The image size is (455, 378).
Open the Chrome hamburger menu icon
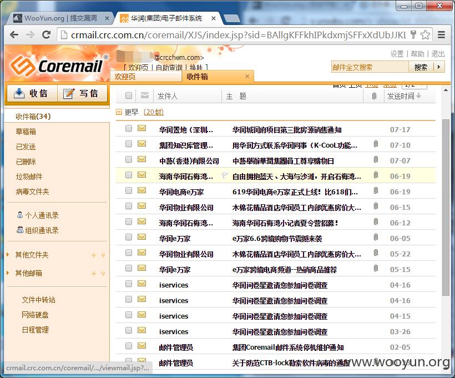click(441, 35)
